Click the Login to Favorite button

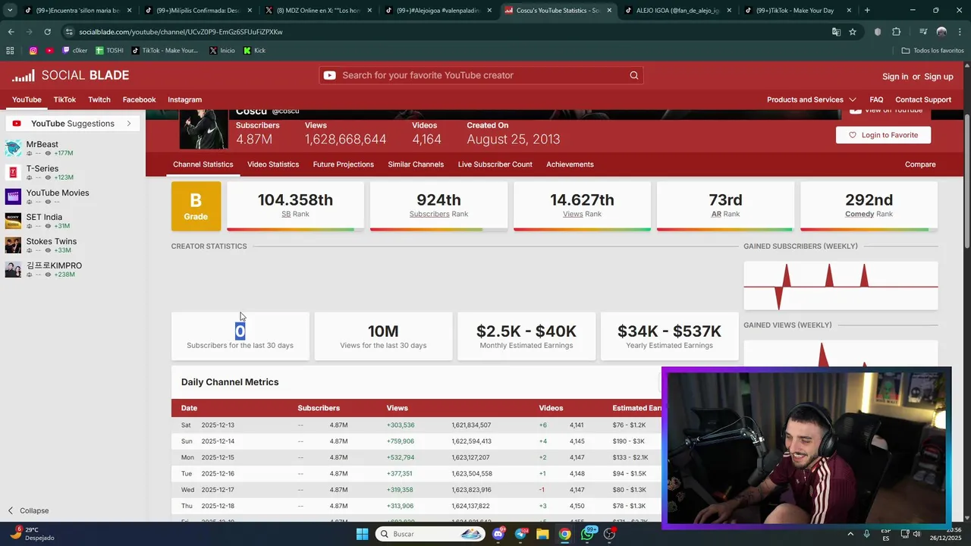tap(883, 135)
